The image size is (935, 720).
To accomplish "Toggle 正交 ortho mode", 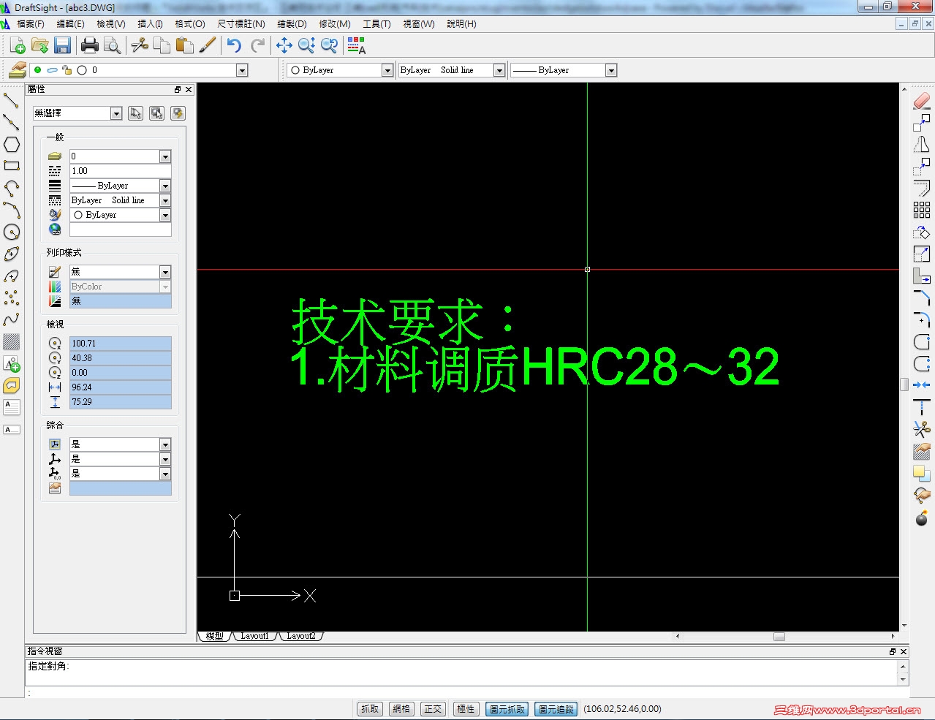I will [433, 709].
